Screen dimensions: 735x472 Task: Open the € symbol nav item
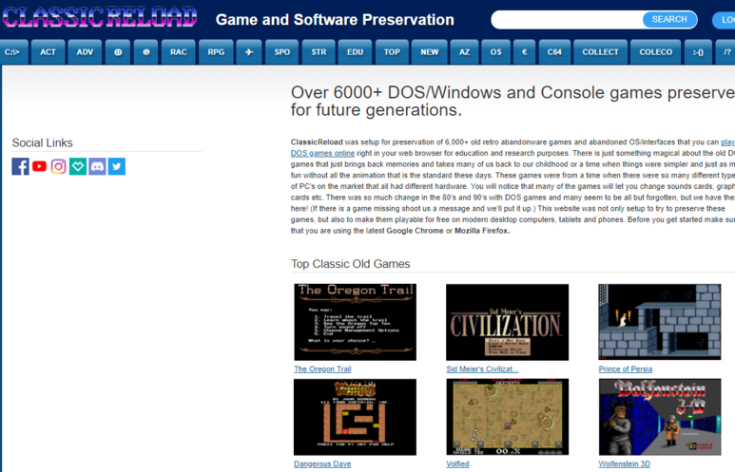tap(525, 52)
